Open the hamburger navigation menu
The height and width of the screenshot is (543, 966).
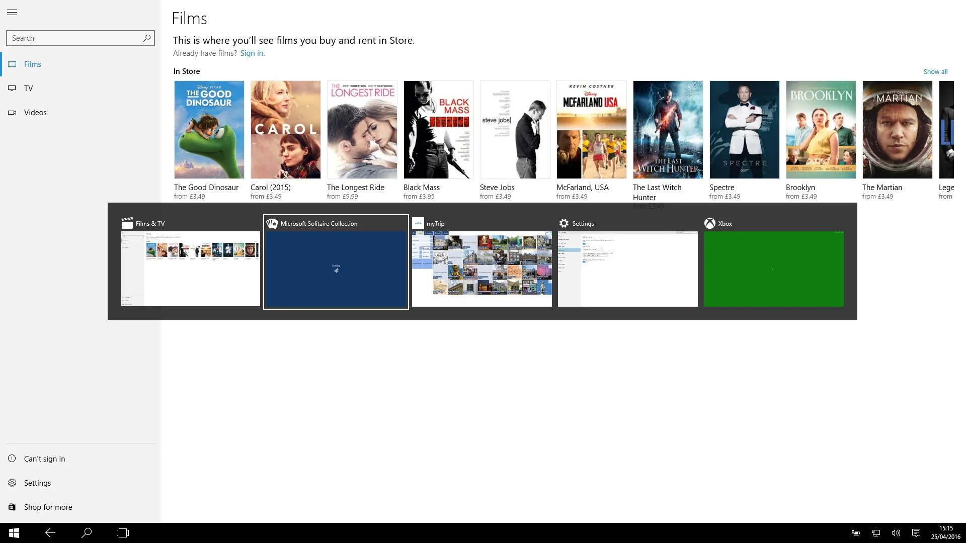[12, 12]
